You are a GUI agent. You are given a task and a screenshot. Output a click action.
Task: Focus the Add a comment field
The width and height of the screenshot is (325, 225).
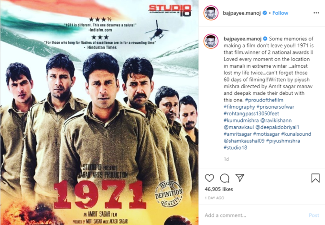[255, 215]
